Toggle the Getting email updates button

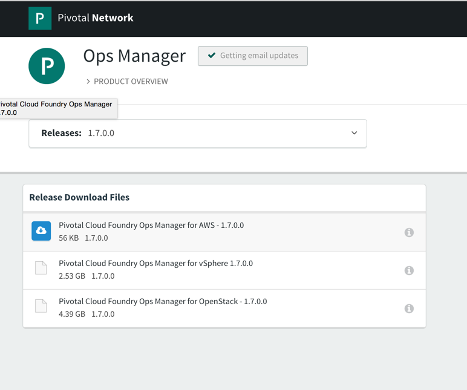point(253,56)
